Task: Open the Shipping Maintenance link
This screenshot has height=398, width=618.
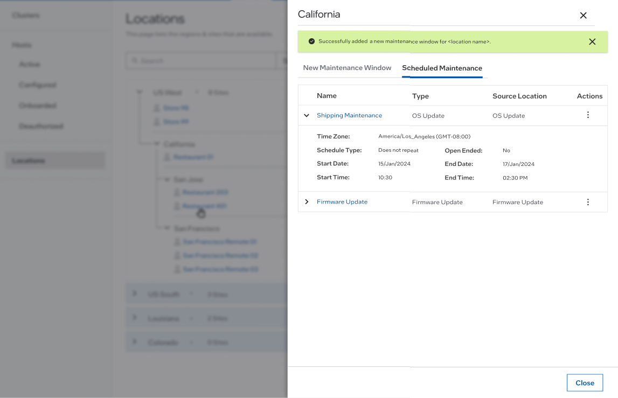Action: tap(349, 115)
